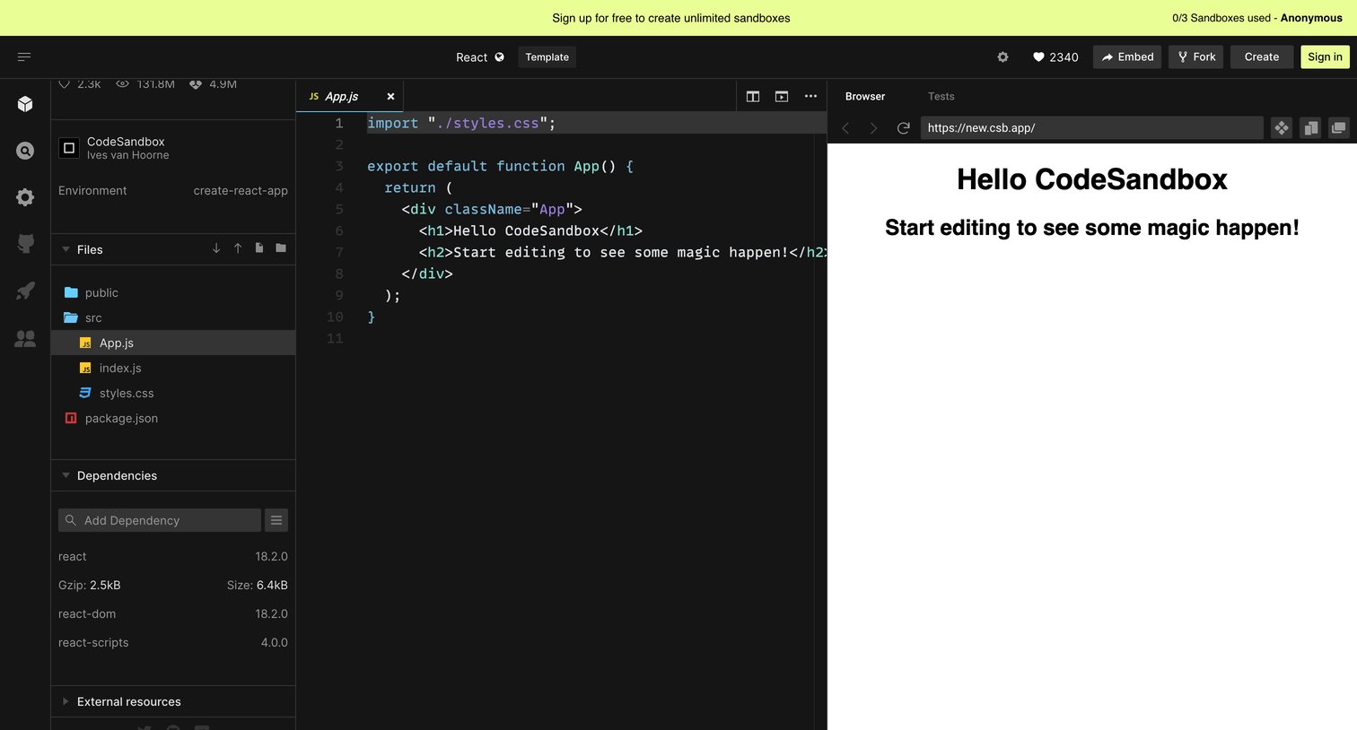Open the GitHub icon in sidebar
This screenshot has height=730, width=1357.
(x=25, y=243)
